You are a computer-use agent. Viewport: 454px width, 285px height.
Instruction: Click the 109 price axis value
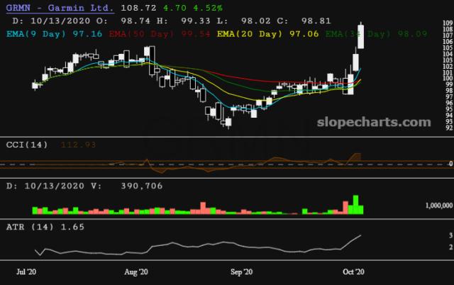[447, 23]
